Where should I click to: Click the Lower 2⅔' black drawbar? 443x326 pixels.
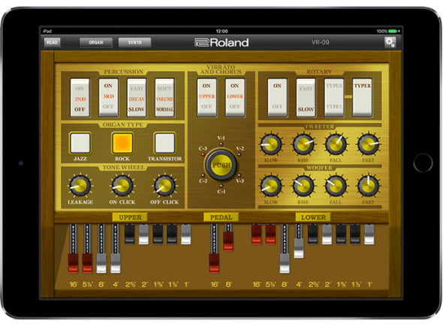(313, 234)
